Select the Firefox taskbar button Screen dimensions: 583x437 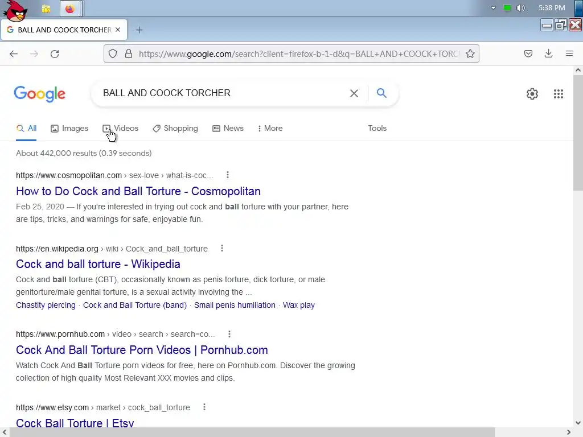[70, 9]
